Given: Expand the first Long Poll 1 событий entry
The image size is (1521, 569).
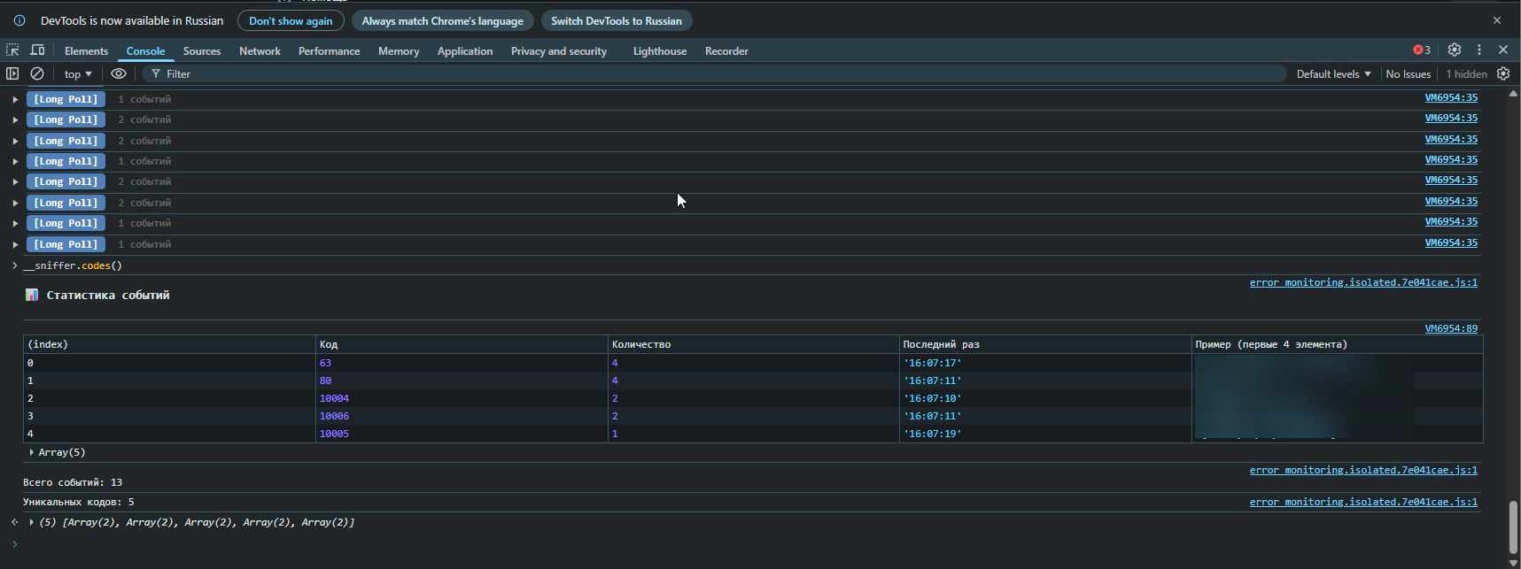Looking at the screenshot, I should click(x=15, y=99).
